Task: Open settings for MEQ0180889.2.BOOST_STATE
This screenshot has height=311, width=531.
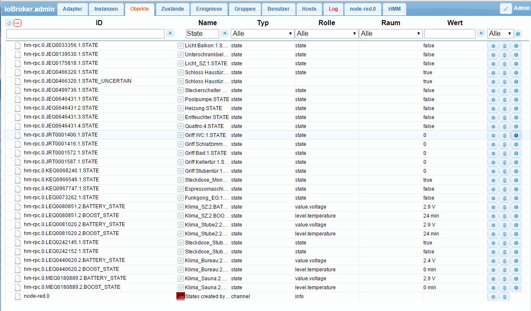Action: (x=493, y=288)
